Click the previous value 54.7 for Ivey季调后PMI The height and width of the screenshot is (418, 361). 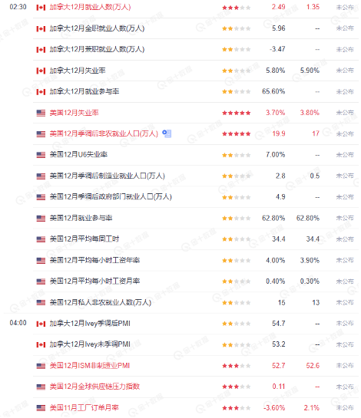(279, 324)
